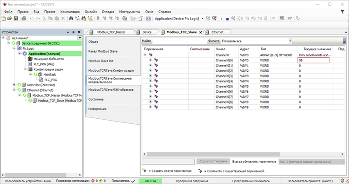
Task: Collapse the Channel 0 array row
Action: pos(145,55)
